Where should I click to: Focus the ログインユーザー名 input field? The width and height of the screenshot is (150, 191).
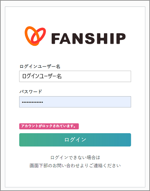point(75,77)
